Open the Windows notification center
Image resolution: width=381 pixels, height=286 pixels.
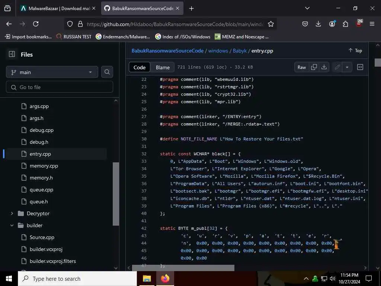[x=369, y=279]
